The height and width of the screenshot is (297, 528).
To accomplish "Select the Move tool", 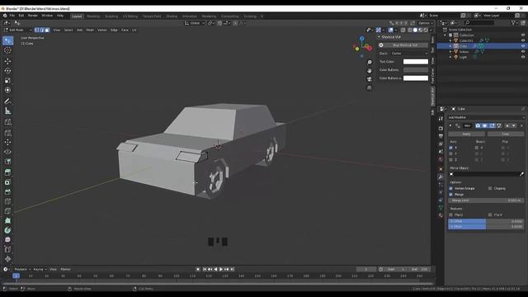I will (x=7, y=61).
